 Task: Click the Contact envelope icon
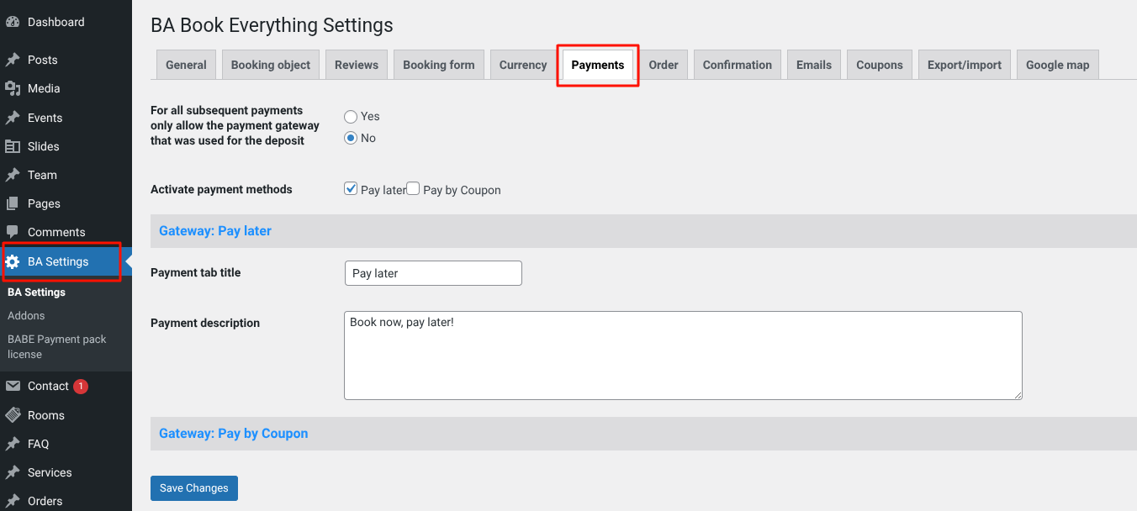pyautogui.click(x=13, y=386)
